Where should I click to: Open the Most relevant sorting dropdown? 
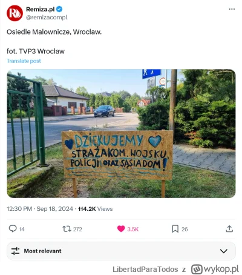point(121,251)
